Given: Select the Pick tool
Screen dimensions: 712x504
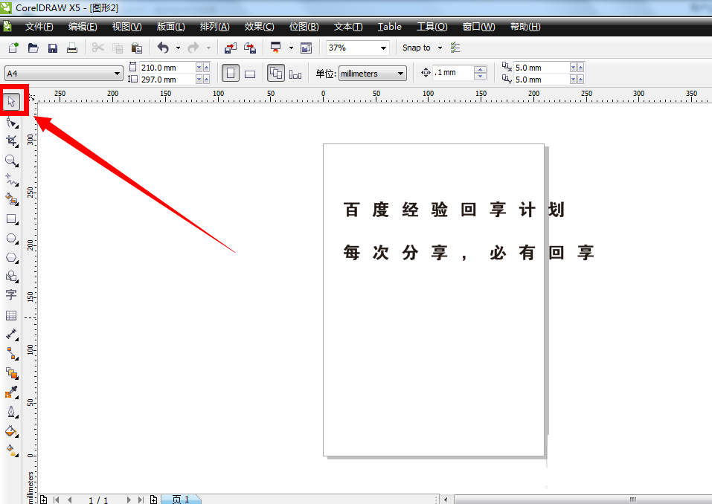Looking at the screenshot, I should pos(12,100).
